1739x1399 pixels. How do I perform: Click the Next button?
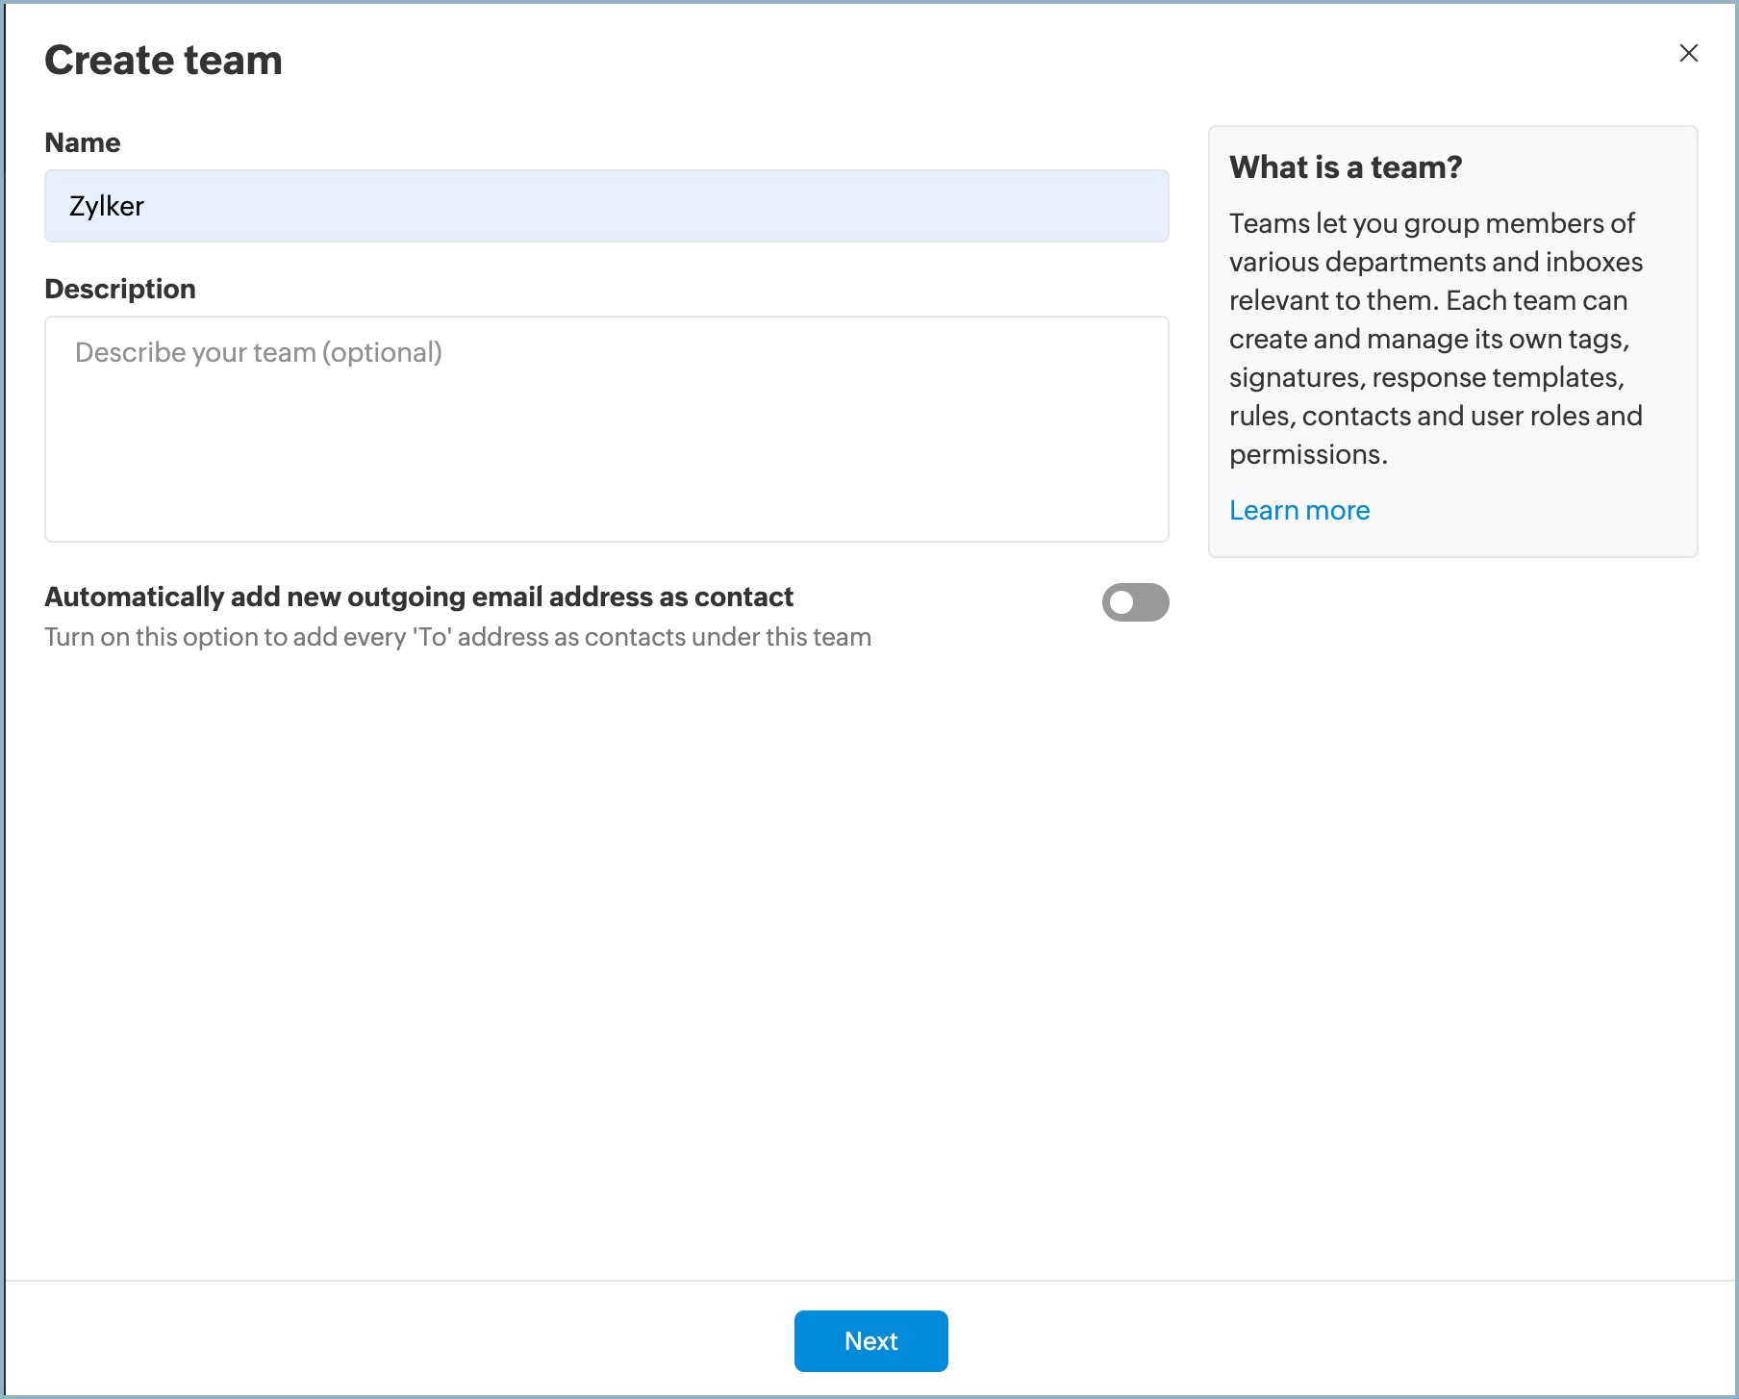870,1340
